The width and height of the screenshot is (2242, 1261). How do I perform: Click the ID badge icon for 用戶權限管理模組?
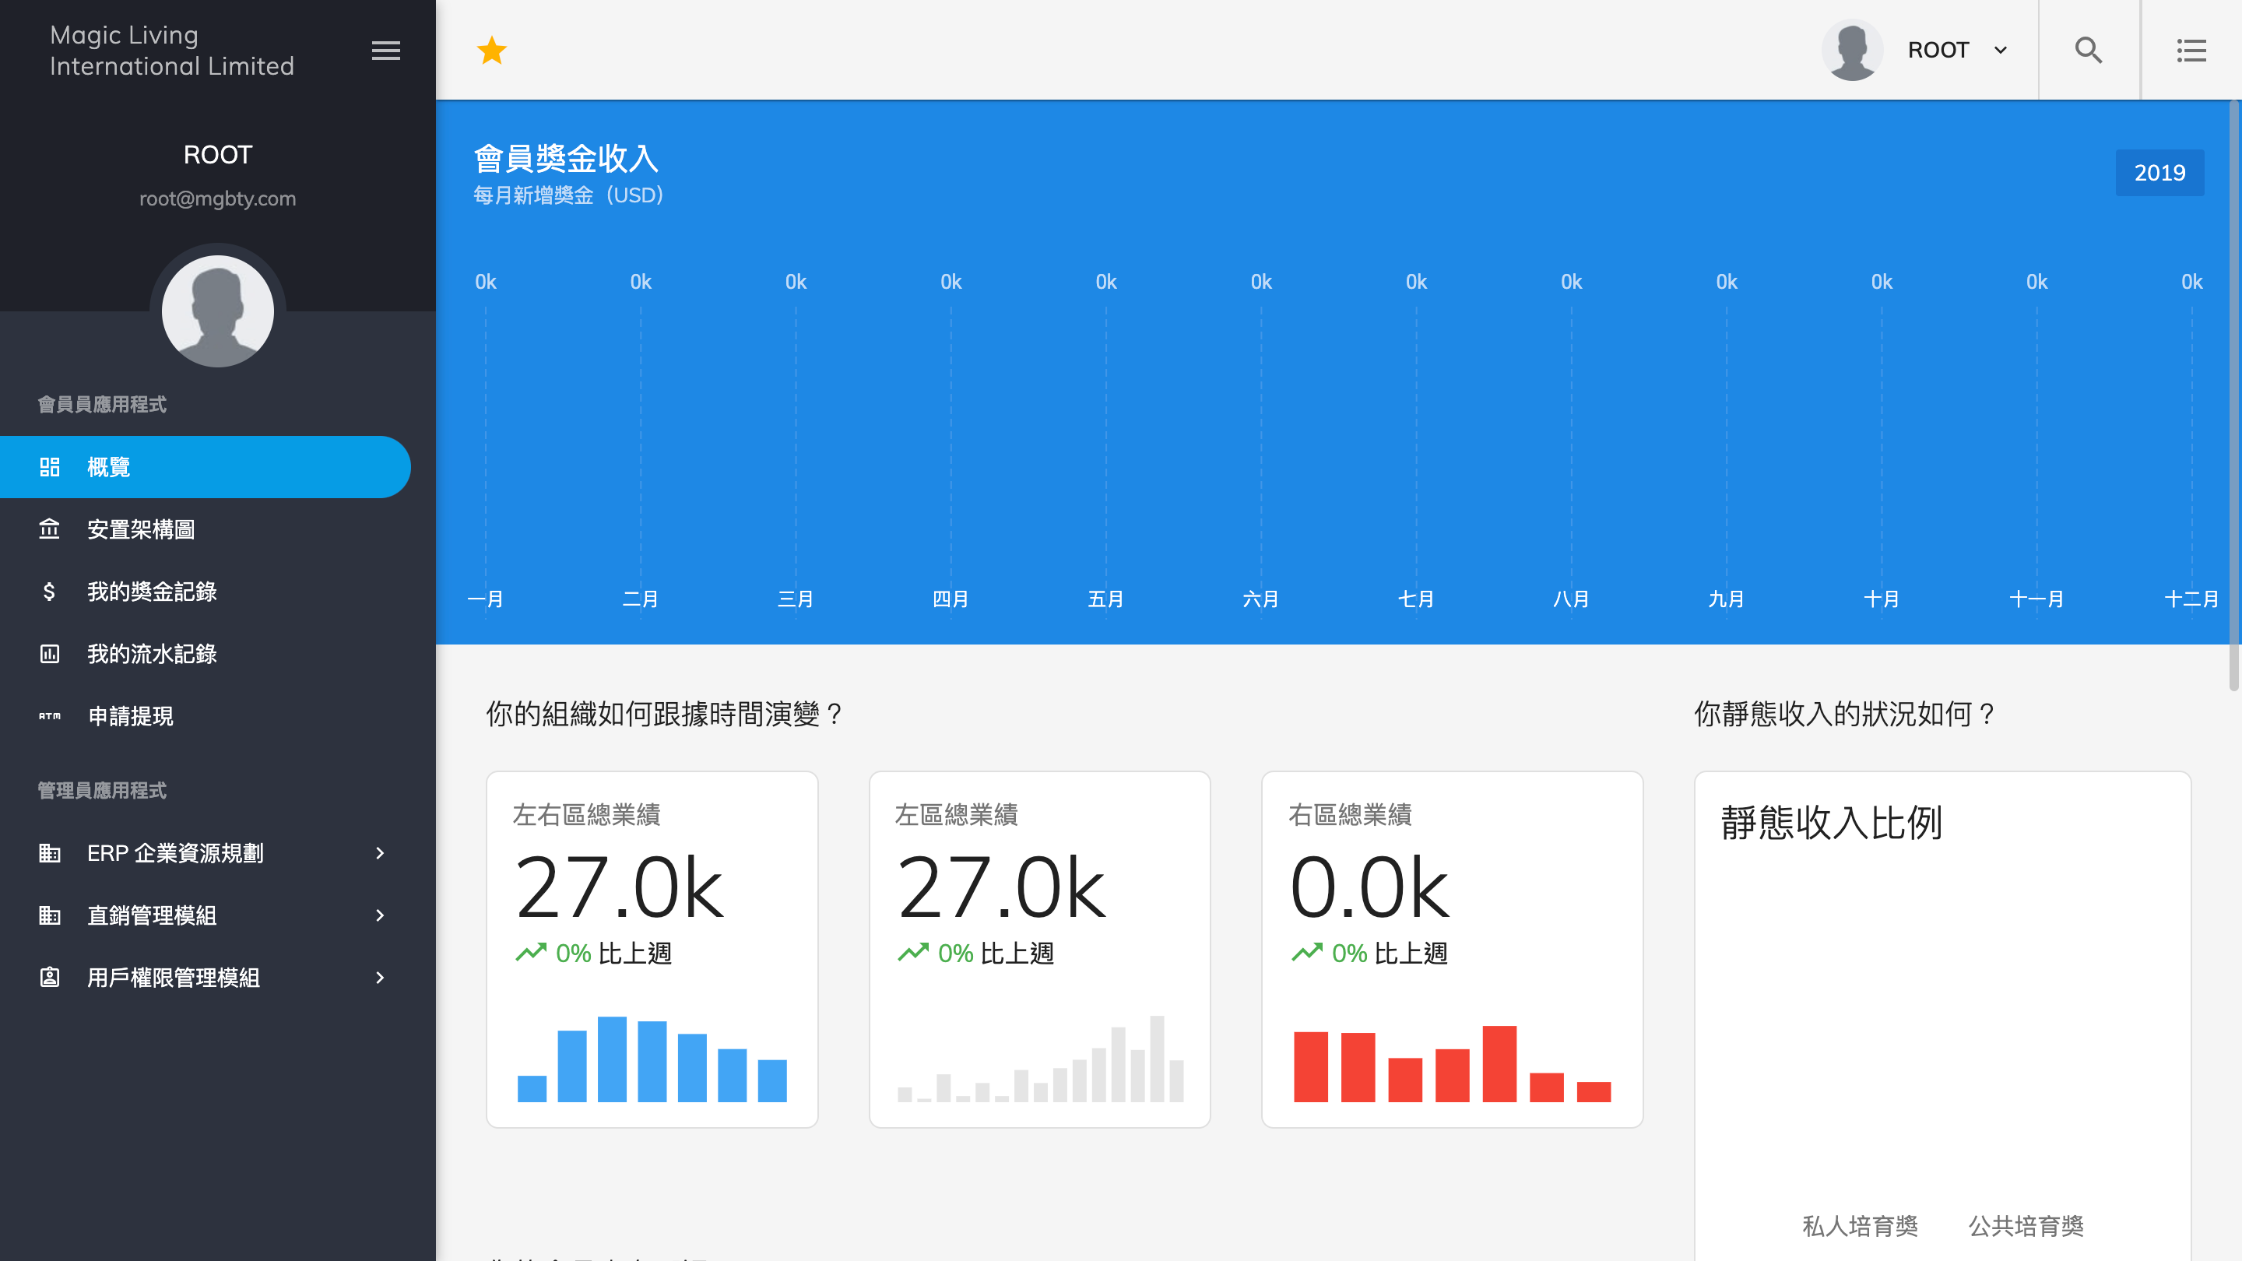50,978
